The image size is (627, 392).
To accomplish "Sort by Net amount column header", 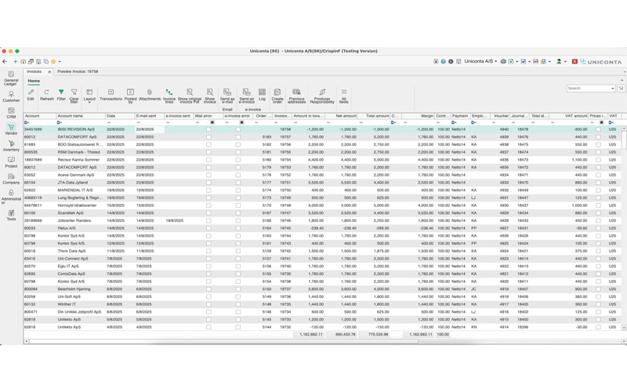I will (x=342, y=116).
